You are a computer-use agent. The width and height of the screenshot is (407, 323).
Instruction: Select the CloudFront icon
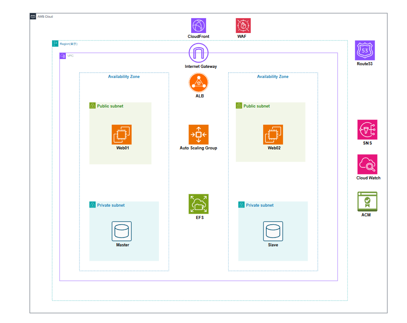(199, 26)
